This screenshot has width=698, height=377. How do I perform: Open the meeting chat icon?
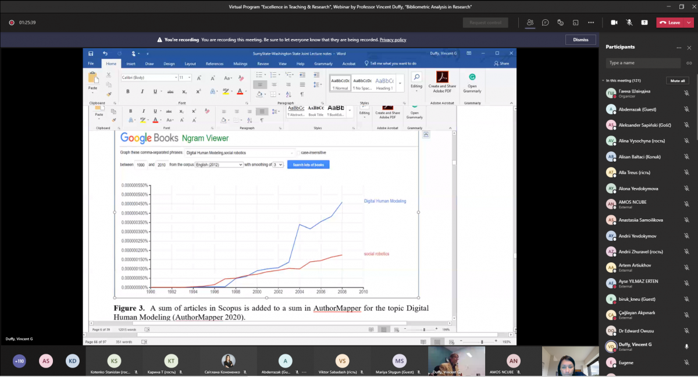(545, 23)
